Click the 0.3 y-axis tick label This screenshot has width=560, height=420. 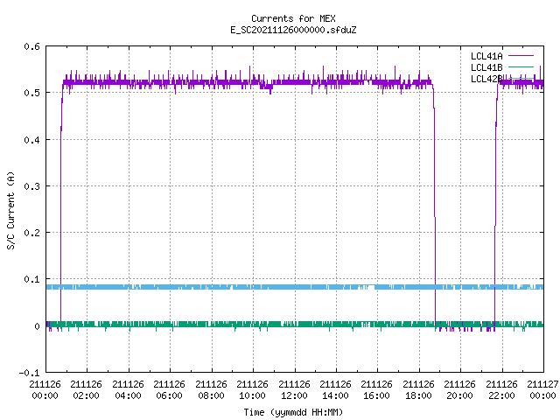click(x=31, y=186)
